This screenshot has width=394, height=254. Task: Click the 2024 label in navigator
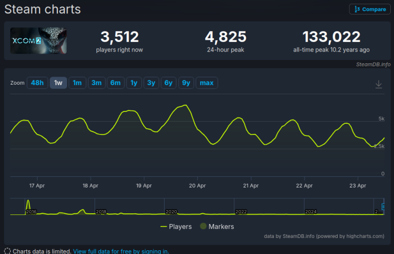[x=311, y=212]
